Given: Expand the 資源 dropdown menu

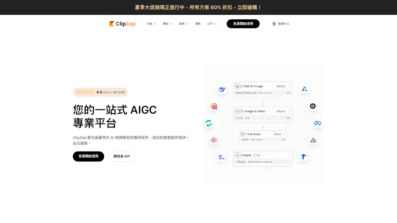Looking at the screenshot, I should 184,24.
